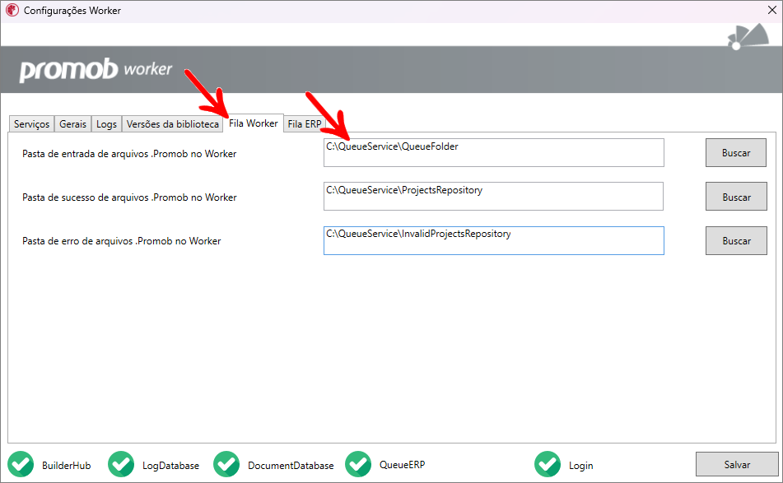Screen dimensions: 783x483
Task: Click the BuilderHub green check icon
Action: coord(21,464)
